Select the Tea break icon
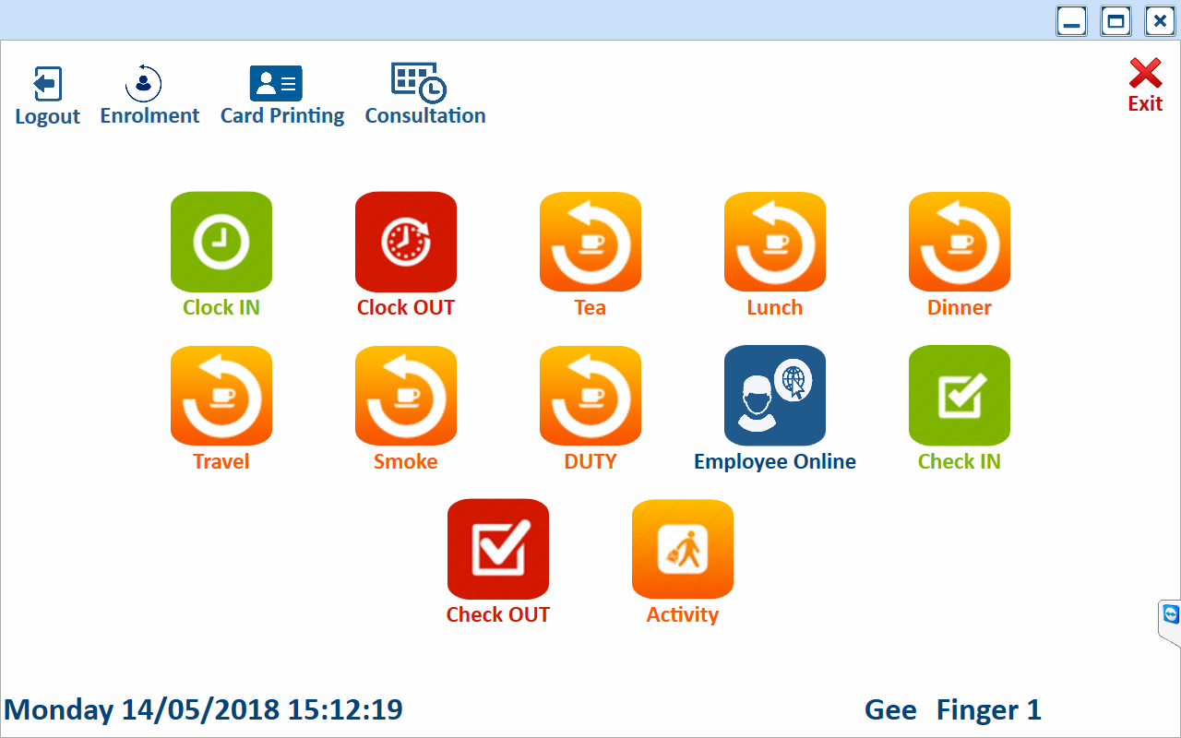The image size is (1181, 738). [x=590, y=242]
